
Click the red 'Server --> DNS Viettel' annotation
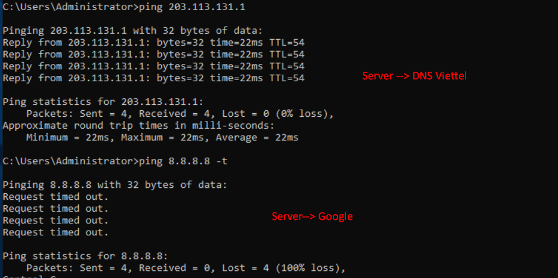414,76
